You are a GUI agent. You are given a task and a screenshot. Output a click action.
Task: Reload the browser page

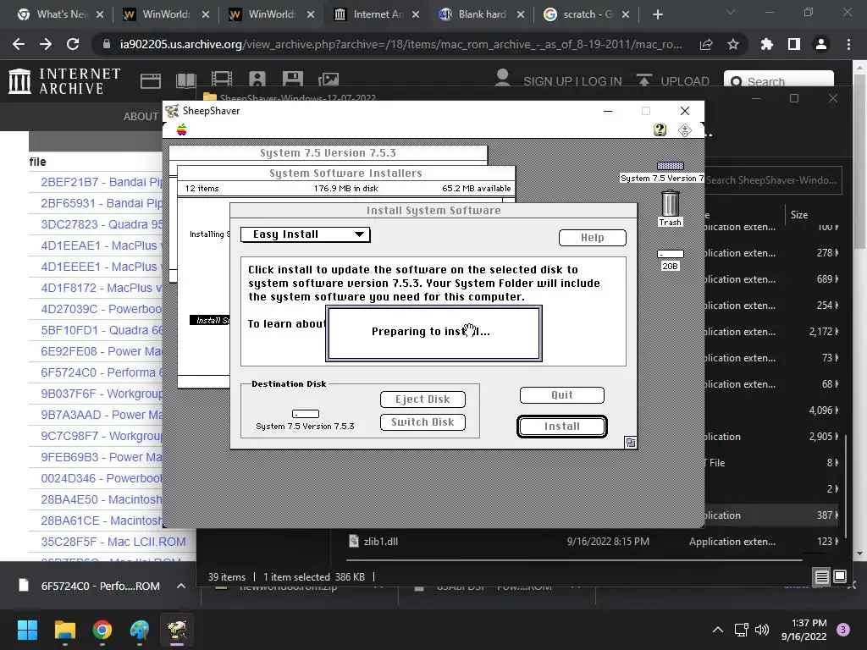tap(73, 44)
